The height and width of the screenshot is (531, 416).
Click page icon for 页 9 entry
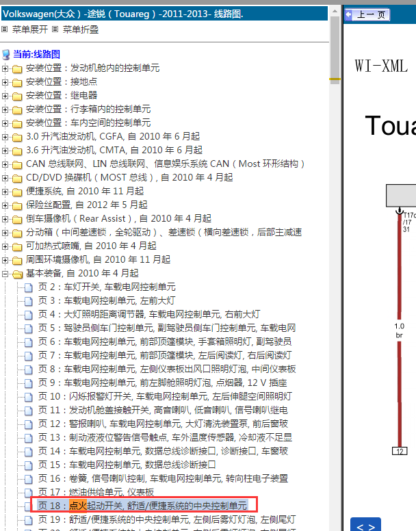coord(29,383)
